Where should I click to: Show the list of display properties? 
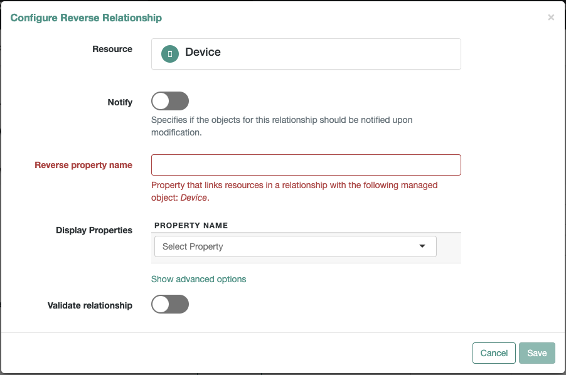pyautogui.click(x=295, y=246)
